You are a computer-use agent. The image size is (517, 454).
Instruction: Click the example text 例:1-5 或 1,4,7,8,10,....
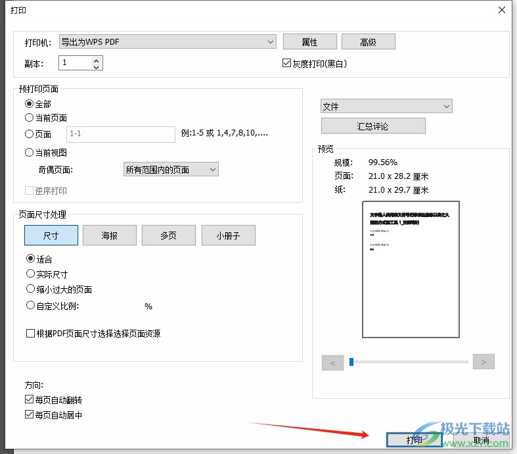[224, 133]
